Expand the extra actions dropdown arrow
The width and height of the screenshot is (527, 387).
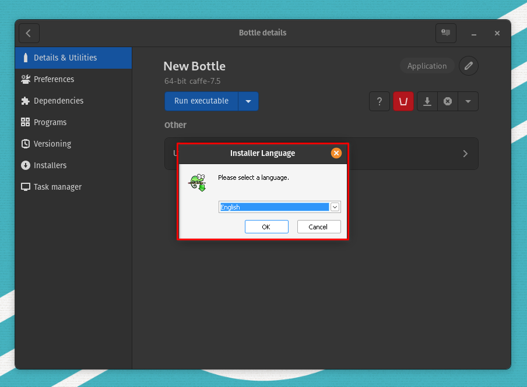click(468, 101)
